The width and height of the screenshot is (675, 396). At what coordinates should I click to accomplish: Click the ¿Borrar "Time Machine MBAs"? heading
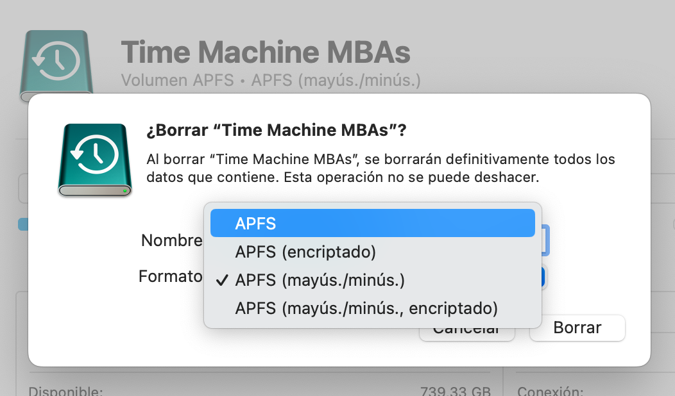[x=277, y=131]
